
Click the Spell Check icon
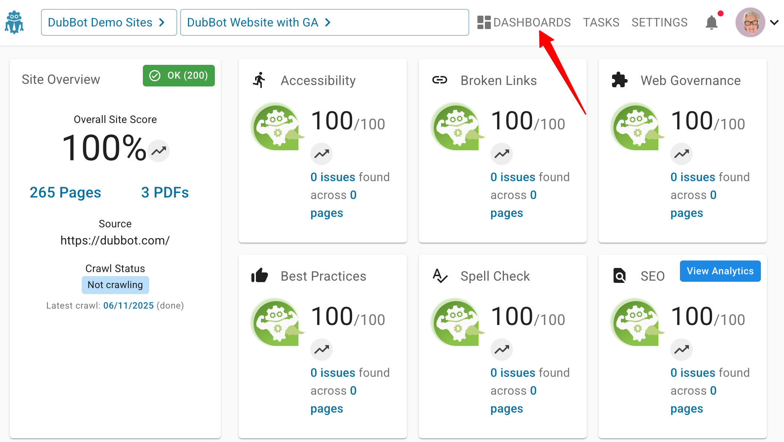(x=440, y=276)
